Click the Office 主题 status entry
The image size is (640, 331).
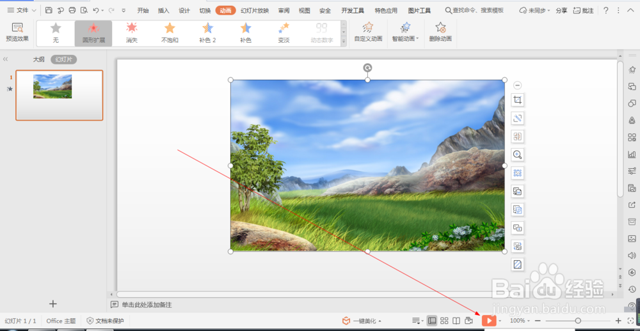(61, 321)
